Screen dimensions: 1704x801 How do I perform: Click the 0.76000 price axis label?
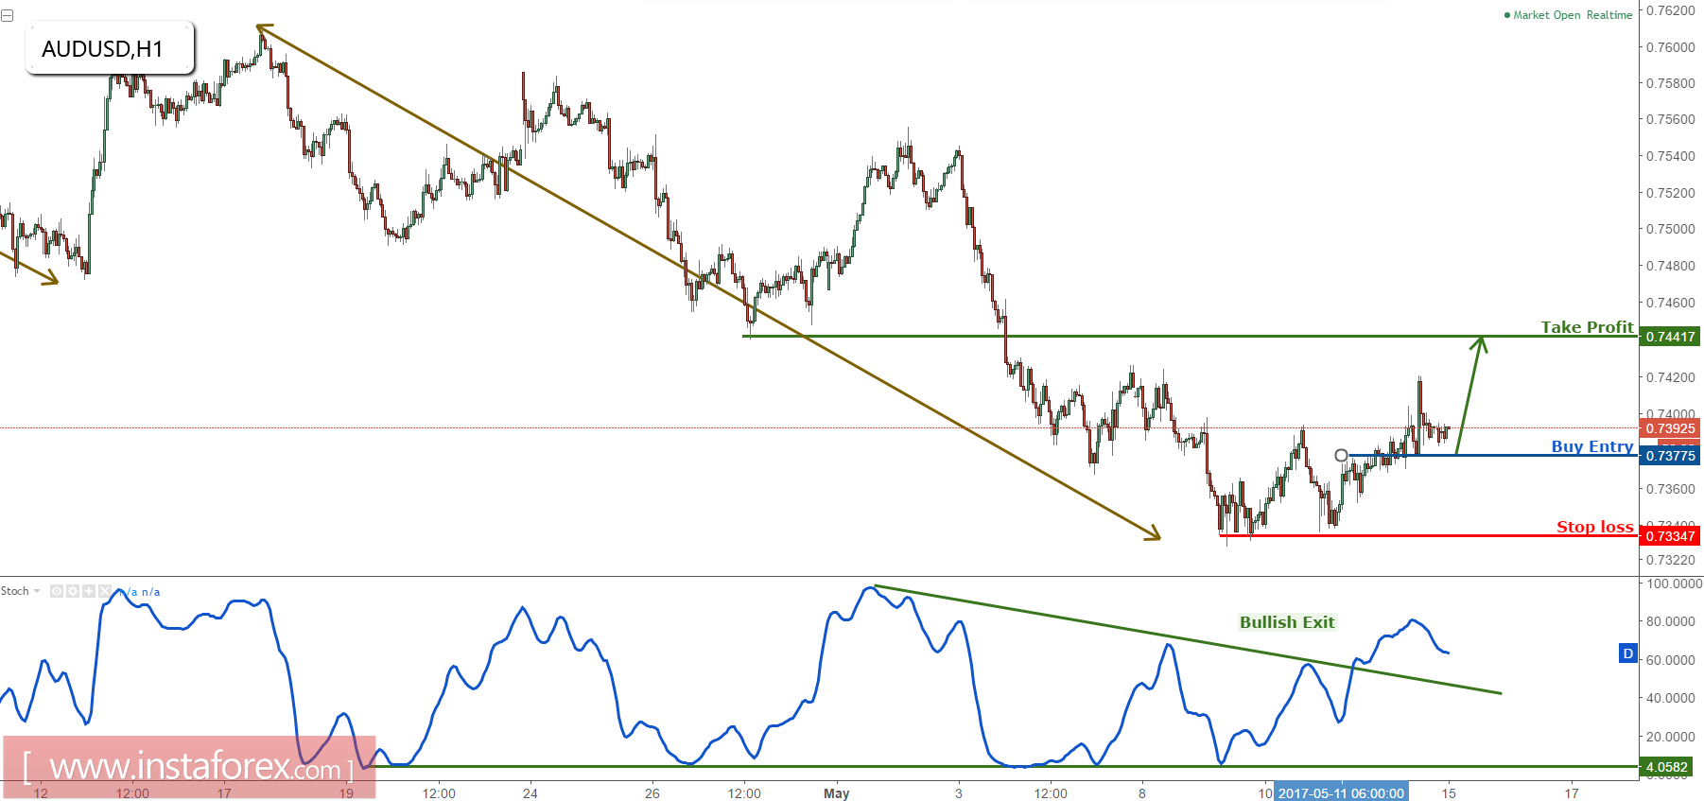(x=1671, y=47)
